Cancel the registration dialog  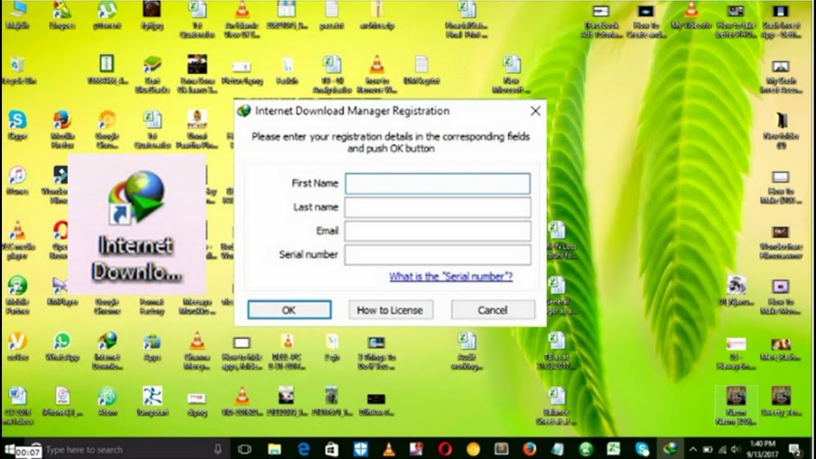pos(493,310)
